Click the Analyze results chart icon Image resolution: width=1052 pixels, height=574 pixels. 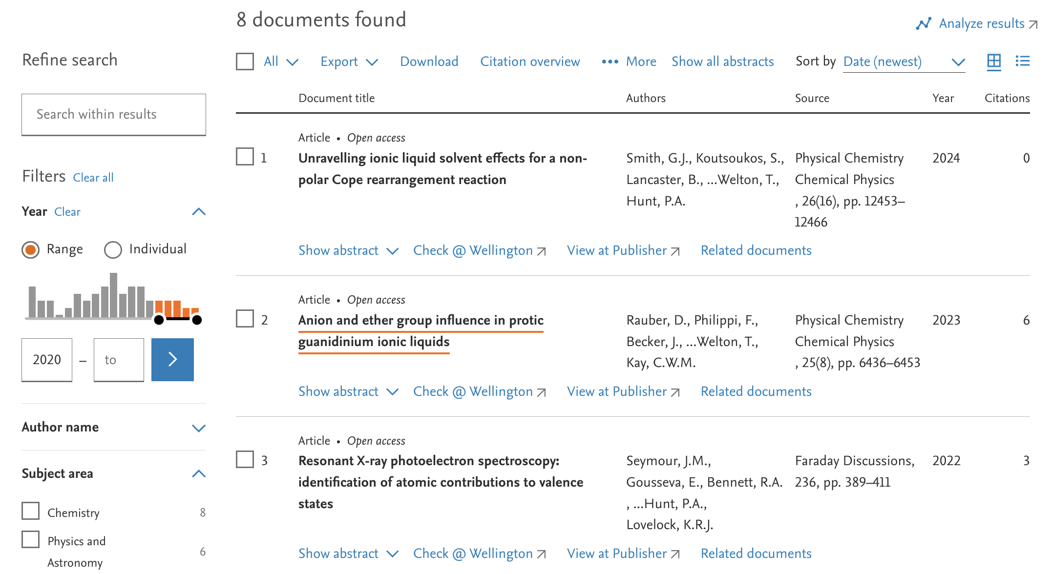[x=923, y=23]
